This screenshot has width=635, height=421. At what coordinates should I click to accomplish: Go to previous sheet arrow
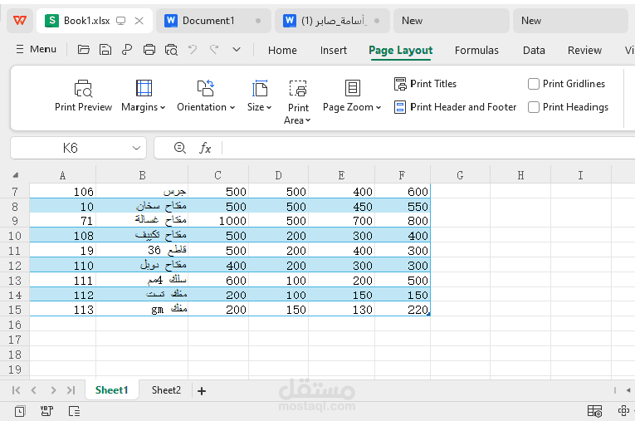[x=33, y=390]
